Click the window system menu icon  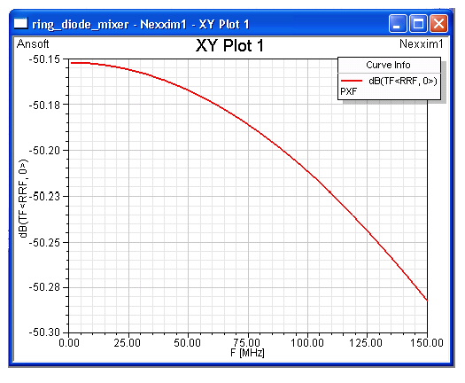20,23
